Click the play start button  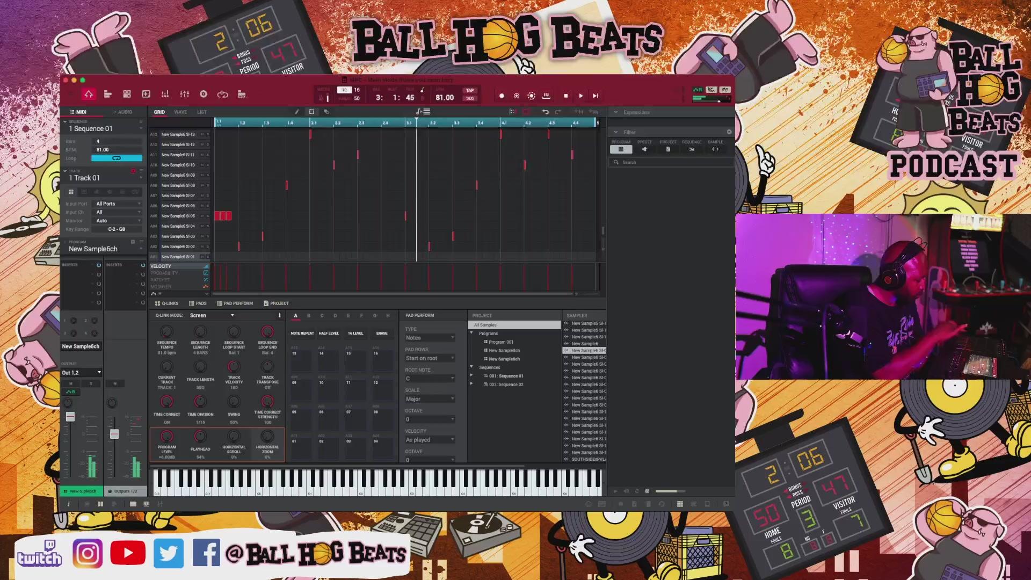click(596, 96)
